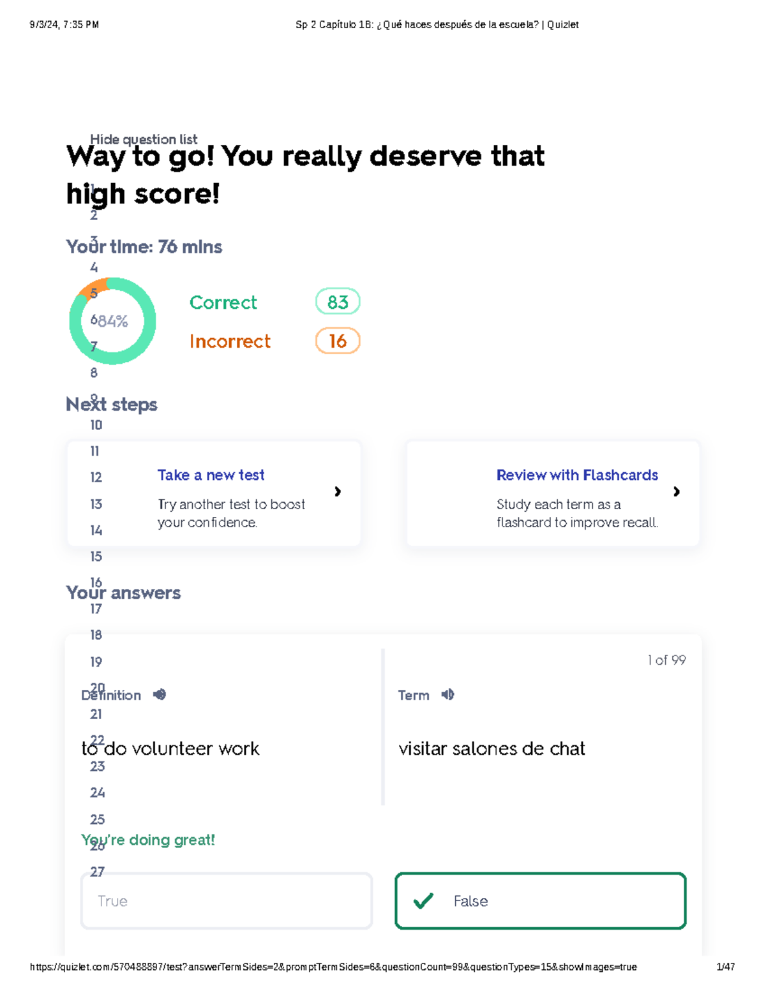This screenshot has width=766, height=991.
Task: Play the Term audio pronunciation
Action: tap(447, 695)
